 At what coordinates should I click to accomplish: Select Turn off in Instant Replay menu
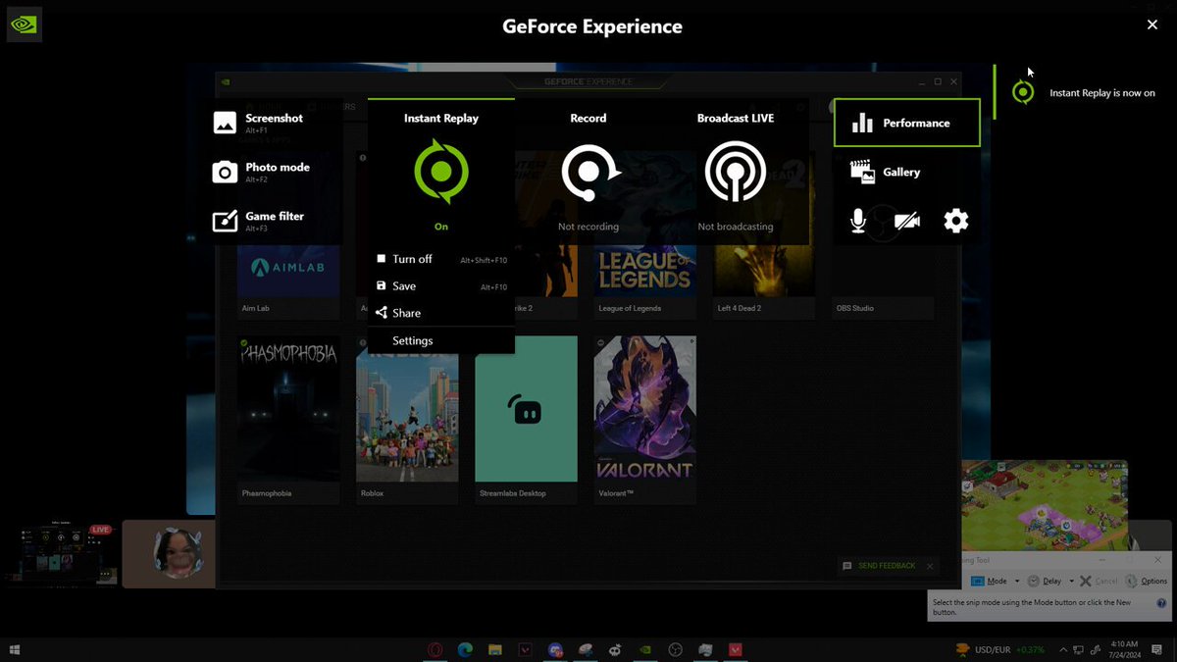441,259
